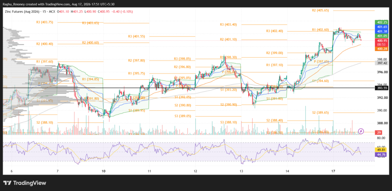Click the date label 17 on time axis
Viewport: 392px width, 191px height.
333,171
